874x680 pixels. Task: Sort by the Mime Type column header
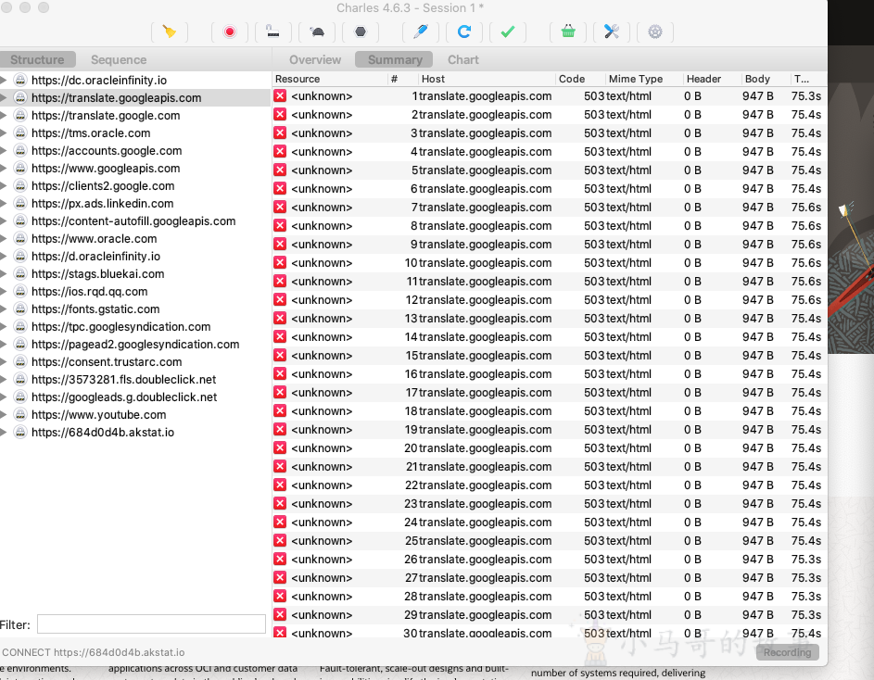[644, 79]
